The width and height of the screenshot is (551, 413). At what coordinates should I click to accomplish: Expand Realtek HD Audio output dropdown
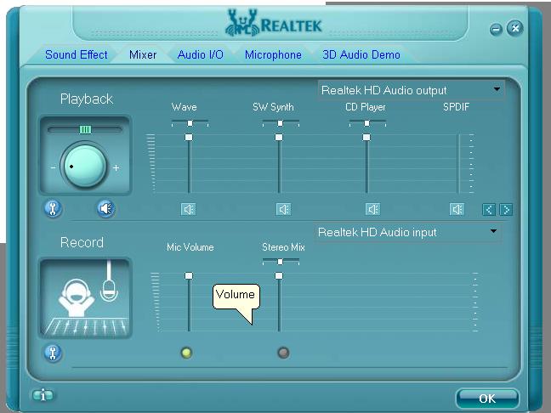(497, 89)
